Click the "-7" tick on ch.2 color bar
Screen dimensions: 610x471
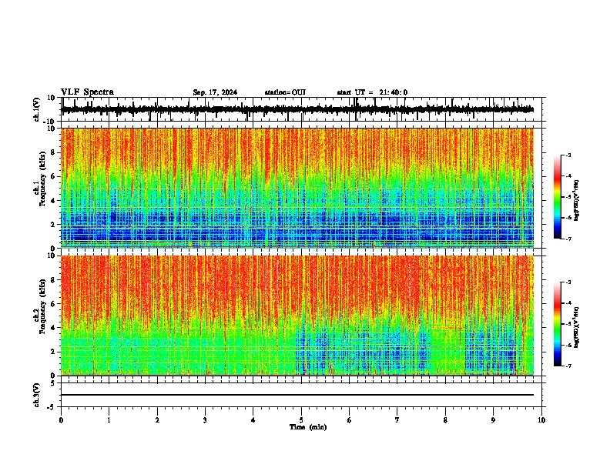[568, 366]
